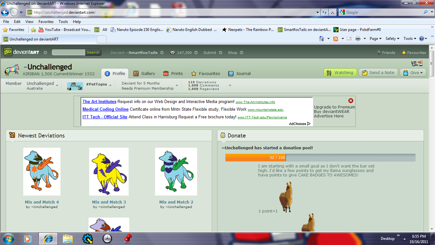
Task: Open the Mix and Match 4 thumbnail
Action: [x=42, y=172]
